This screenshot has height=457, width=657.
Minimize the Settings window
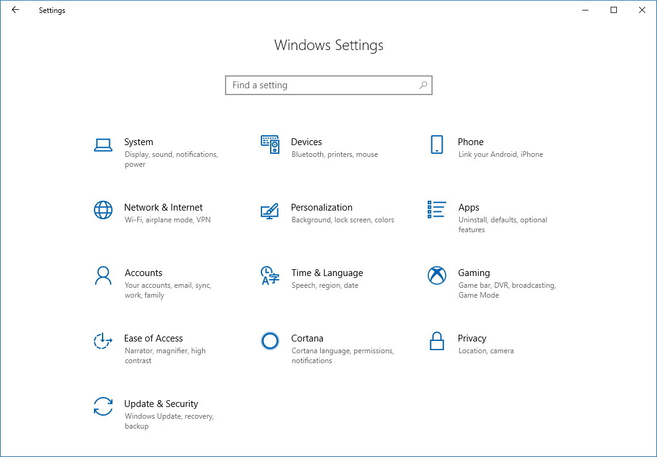coord(585,10)
